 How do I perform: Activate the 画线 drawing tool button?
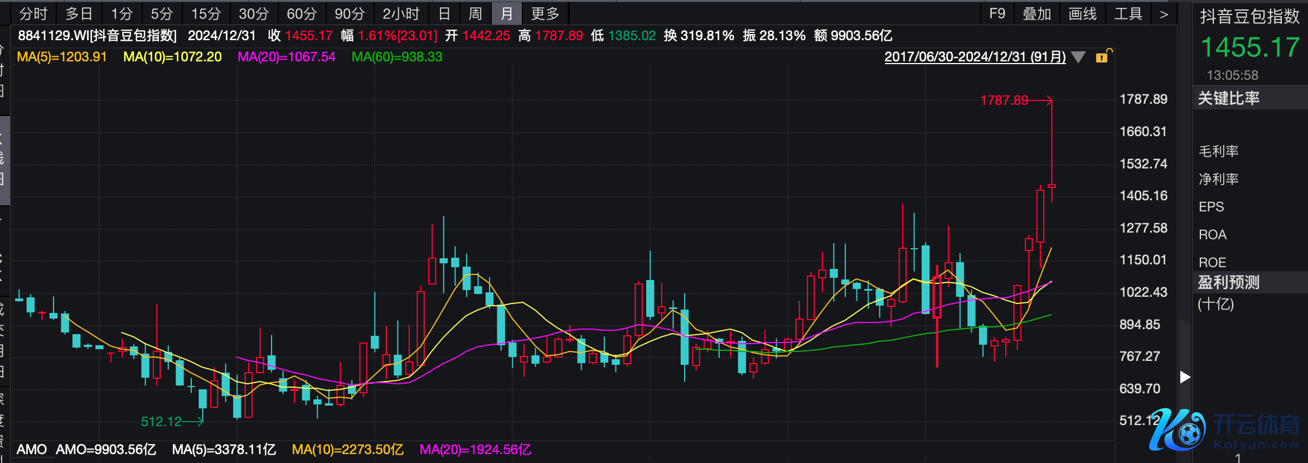click(1082, 14)
